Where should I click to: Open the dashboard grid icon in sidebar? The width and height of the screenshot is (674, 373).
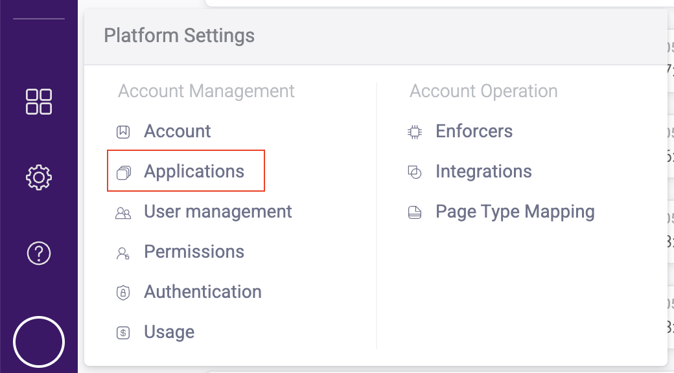tap(39, 102)
